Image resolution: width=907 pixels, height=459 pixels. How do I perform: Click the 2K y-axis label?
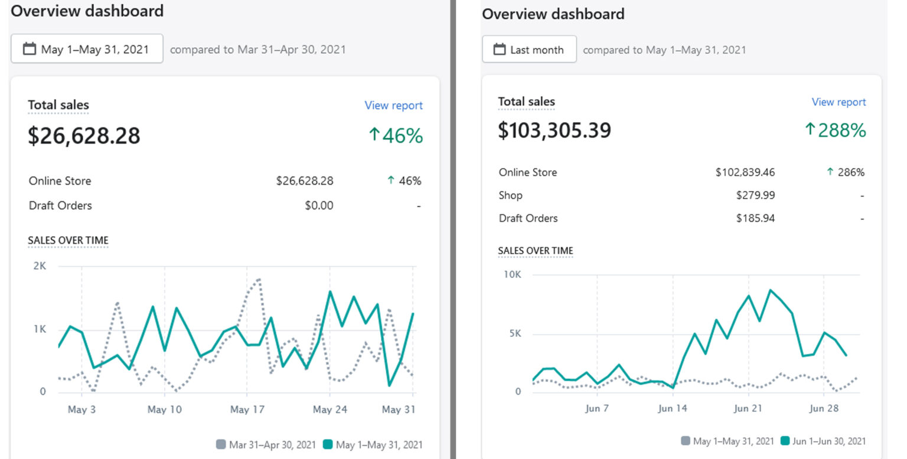click(40, 266)
